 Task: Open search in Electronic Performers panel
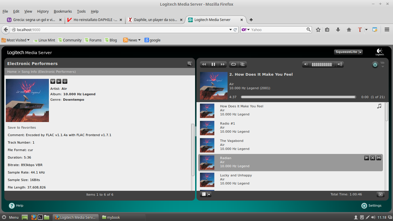pyautogui.click(x=190, y=64)
